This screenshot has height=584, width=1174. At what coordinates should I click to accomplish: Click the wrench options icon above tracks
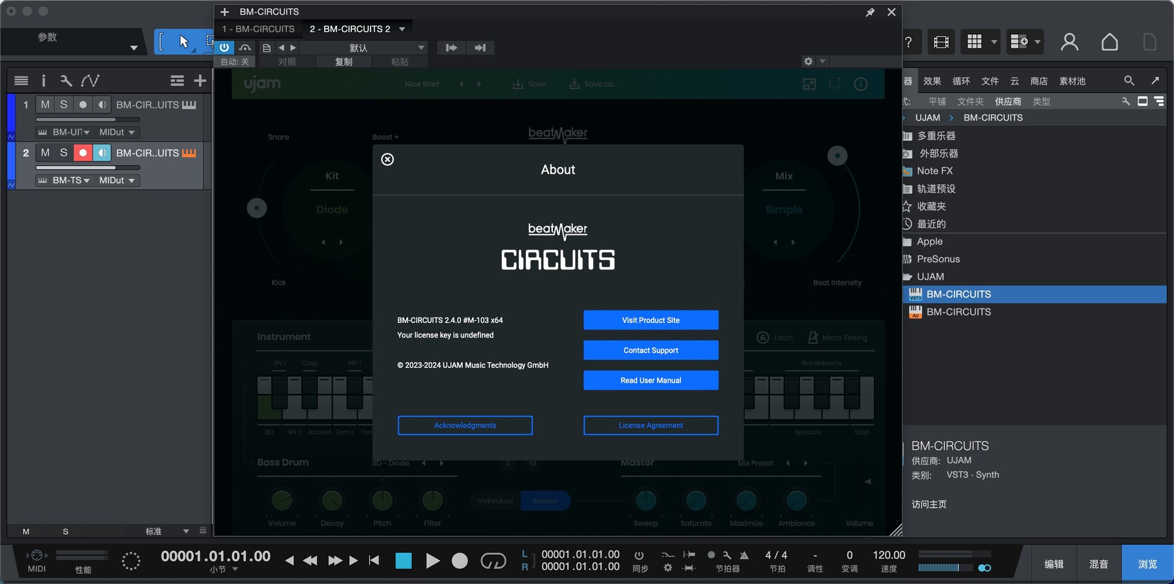click(x=66, y=81)
